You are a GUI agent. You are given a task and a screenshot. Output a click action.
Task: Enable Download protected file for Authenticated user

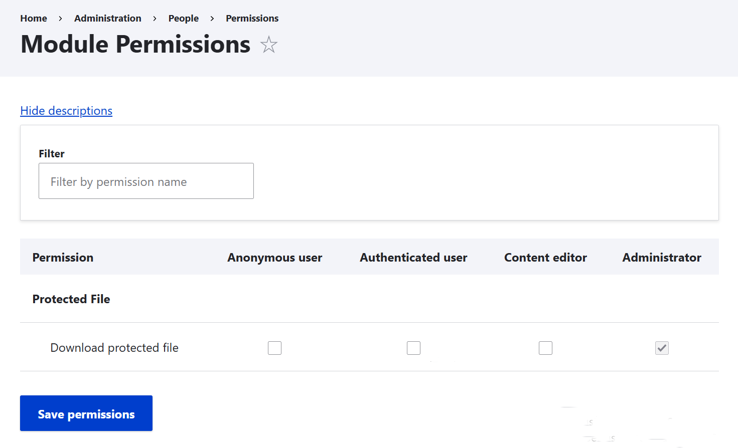click(413, 347)
